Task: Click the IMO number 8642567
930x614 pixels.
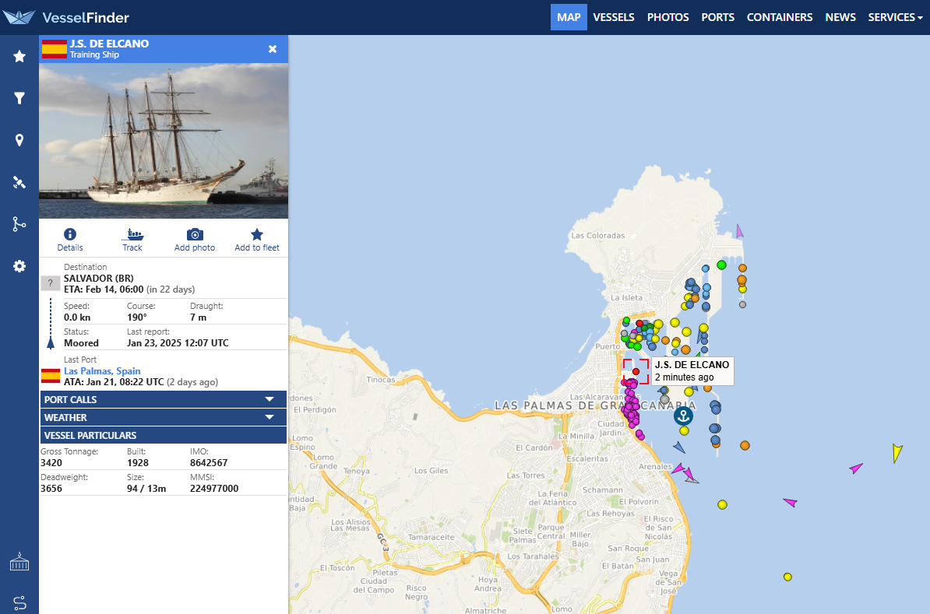Action: click(x=209, y=462)
